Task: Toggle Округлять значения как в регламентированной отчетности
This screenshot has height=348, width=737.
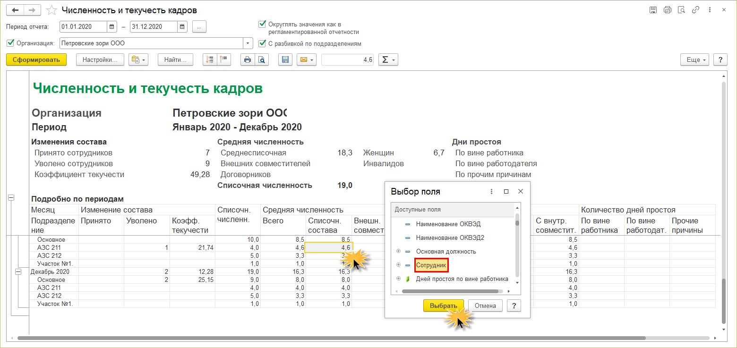Action: [262, 24]
